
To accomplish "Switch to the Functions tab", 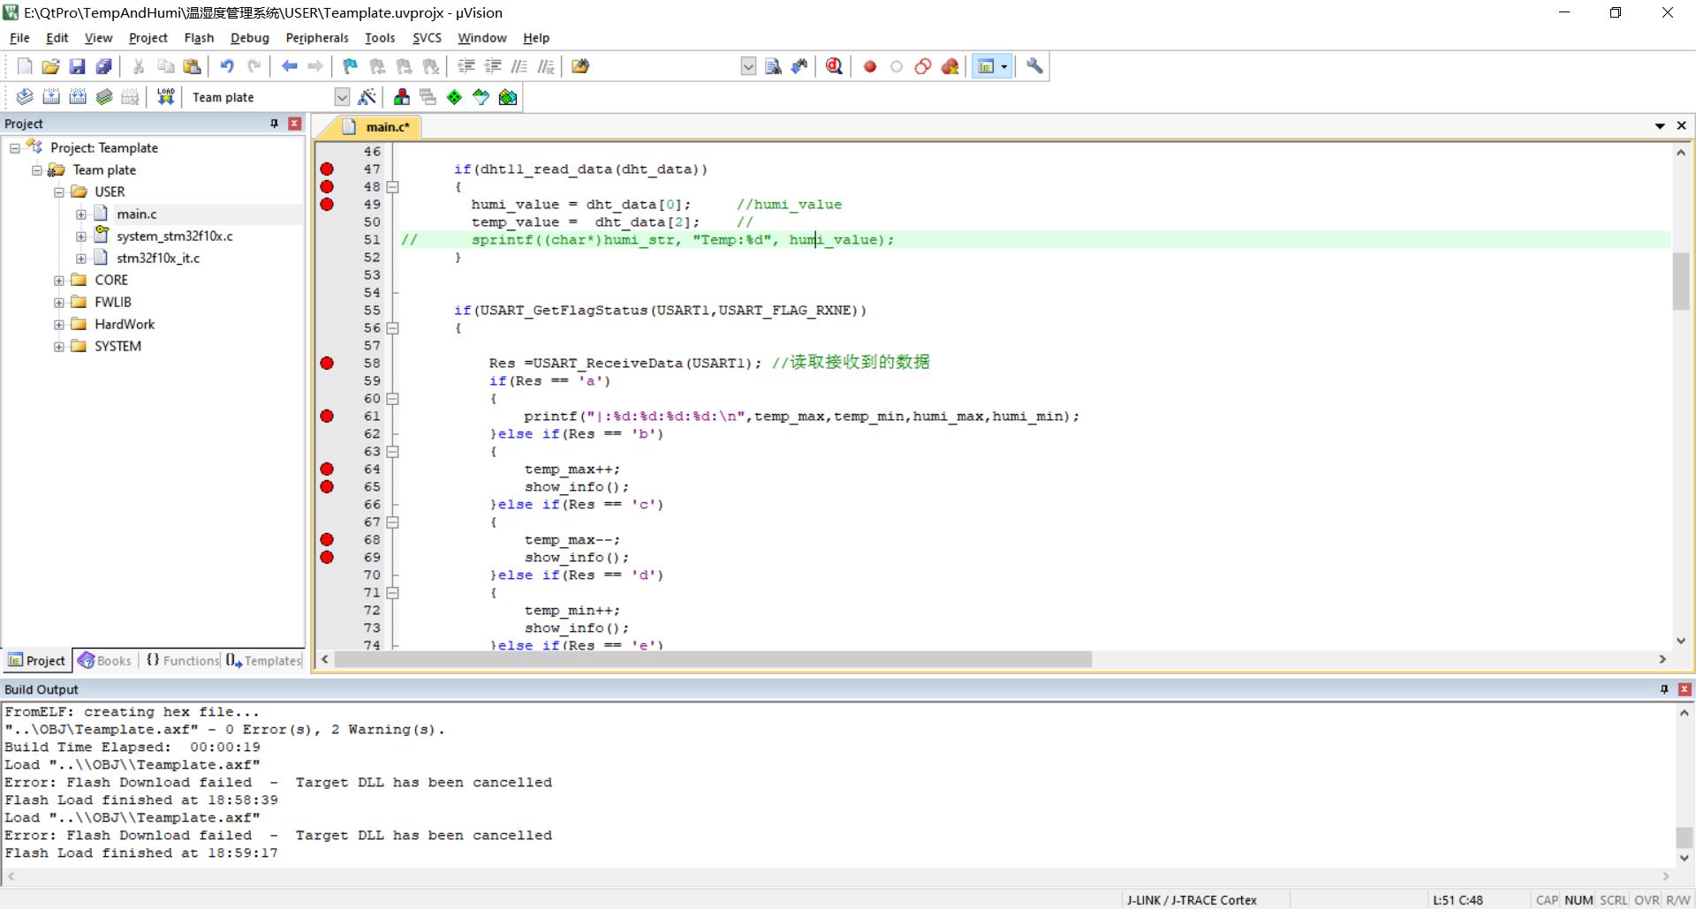I will (182, 660).
